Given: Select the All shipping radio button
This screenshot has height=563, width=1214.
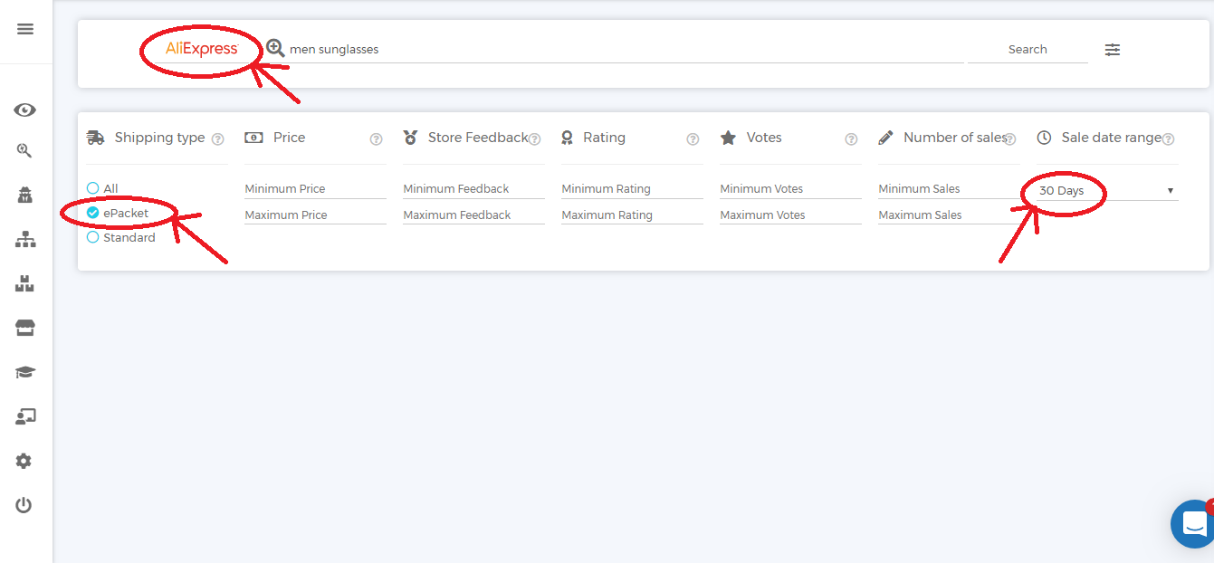Looking at the screenshot, I should (93, 188).
